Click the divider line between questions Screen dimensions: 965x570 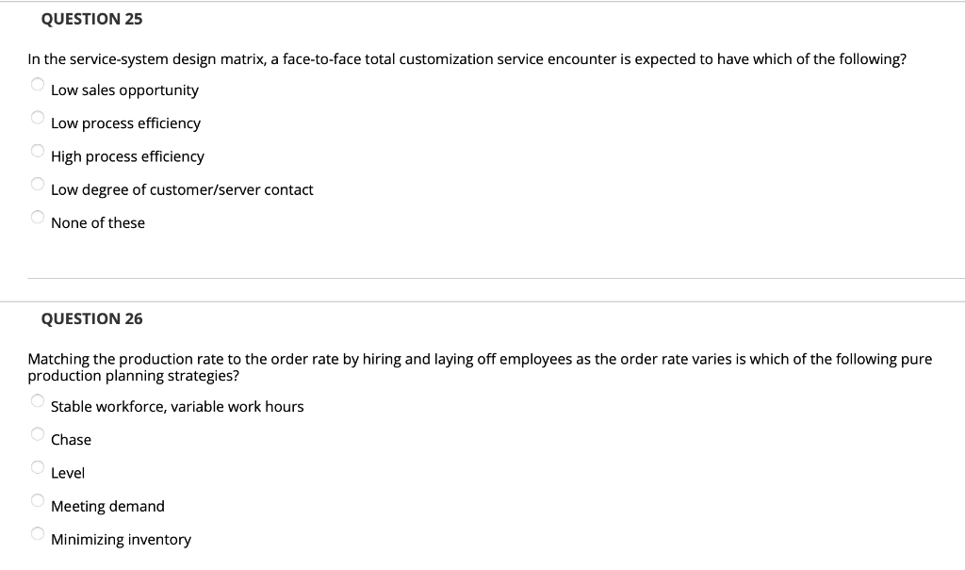tap(497, 277)
